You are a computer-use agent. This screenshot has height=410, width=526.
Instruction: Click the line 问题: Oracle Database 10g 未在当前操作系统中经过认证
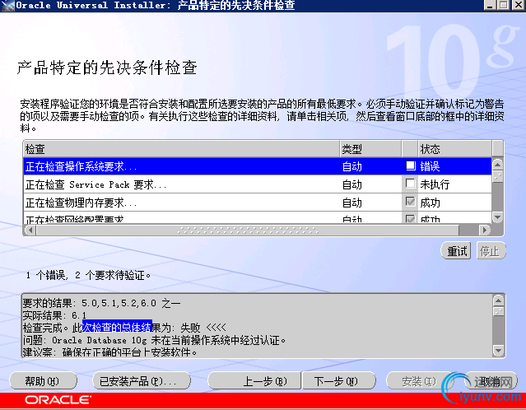pyautogui.click(x=154, y=340)
